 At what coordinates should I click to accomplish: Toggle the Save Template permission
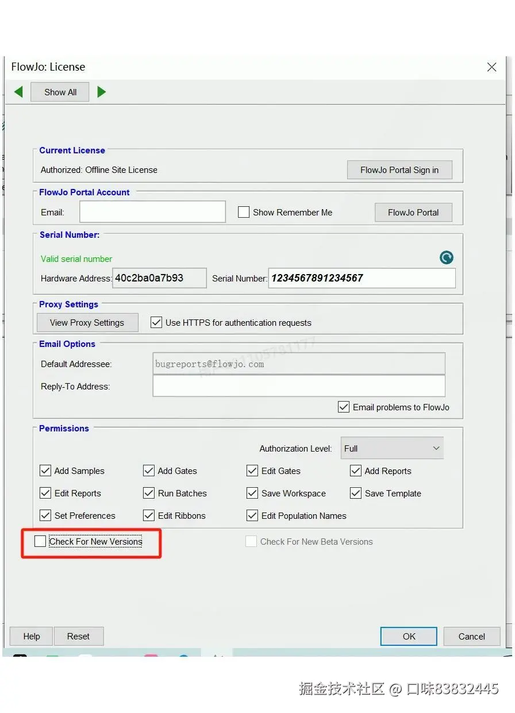[356, 494]
